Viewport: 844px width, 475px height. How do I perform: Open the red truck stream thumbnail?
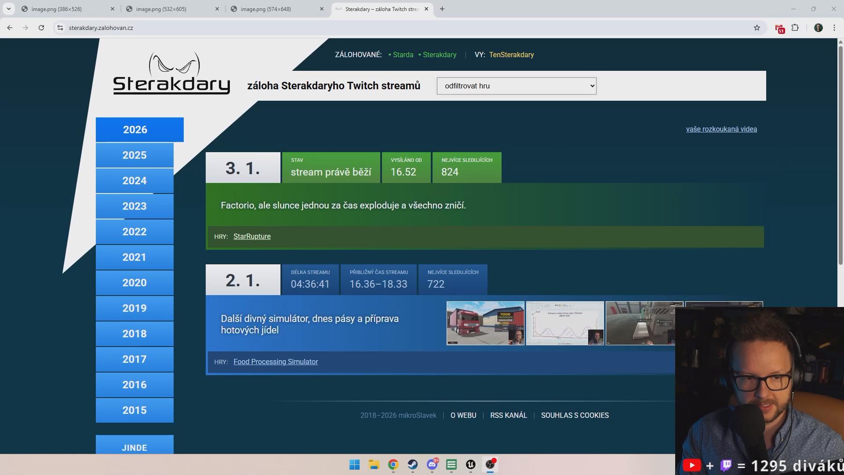coord(485,323)
